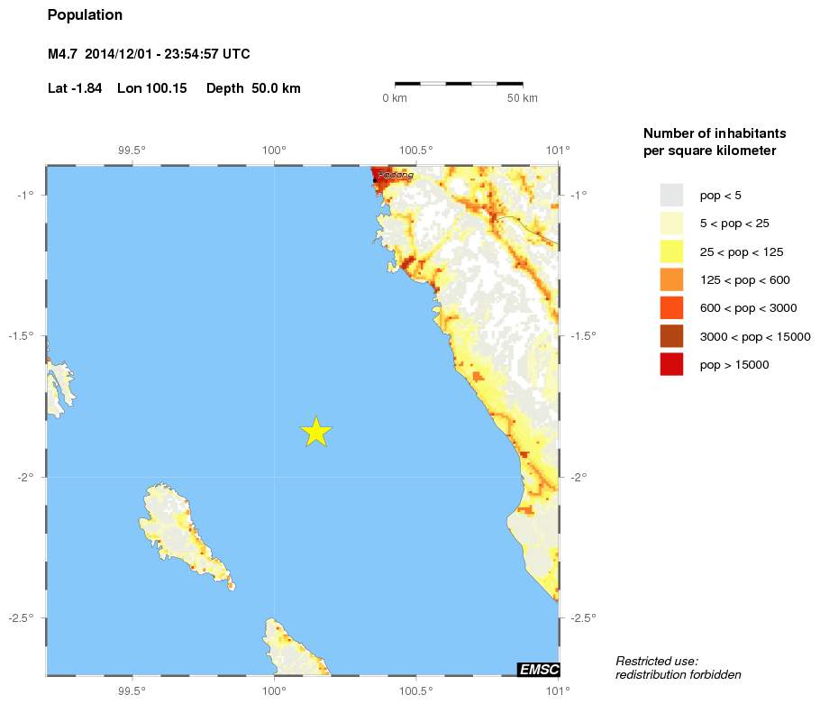This screenshot has height=704, width=820.
Task: Select the '600 < pop < 3000' legend swatch
Action: (x=671, y=308)
